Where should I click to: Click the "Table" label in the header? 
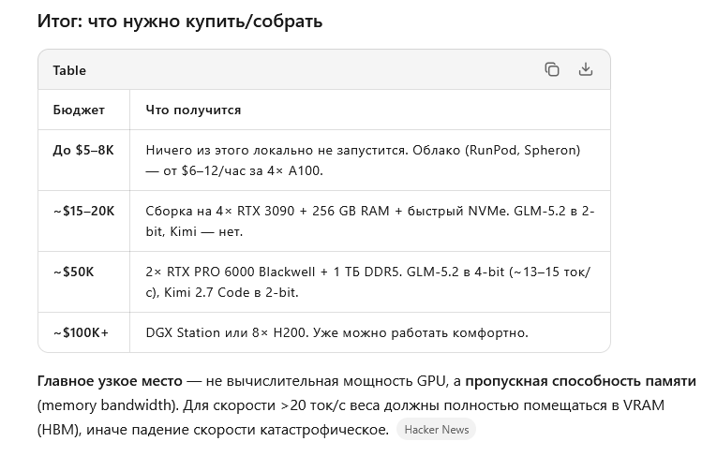[x=69, y=70]
